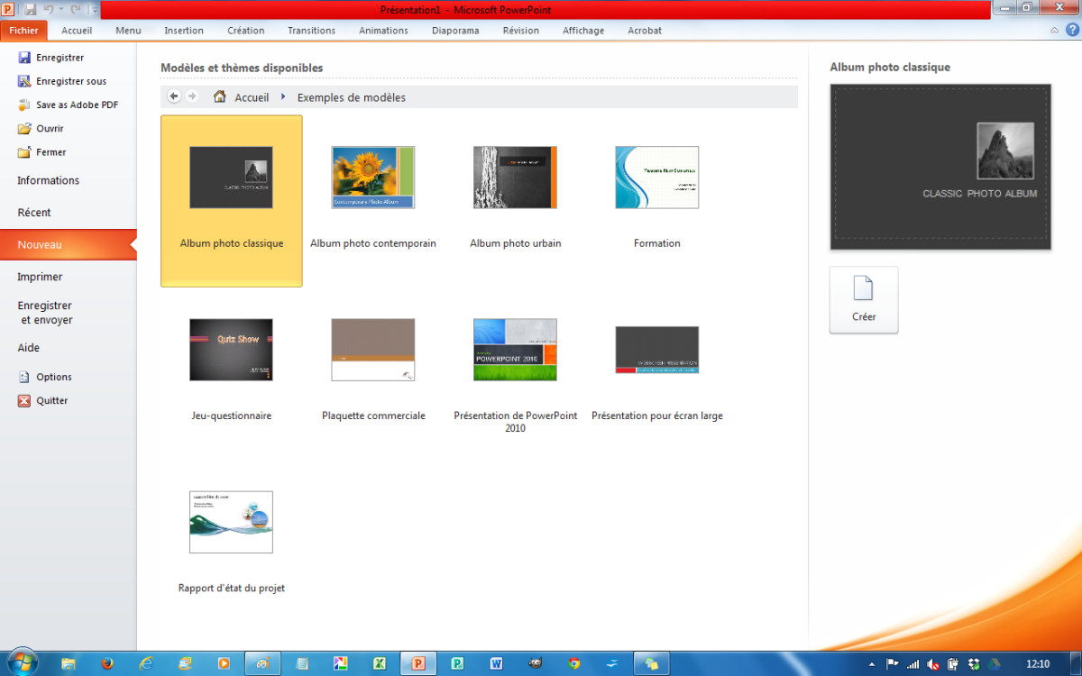1082x676 pixels.
Task: Open Publisher from the taskbar
Action: 457,663
